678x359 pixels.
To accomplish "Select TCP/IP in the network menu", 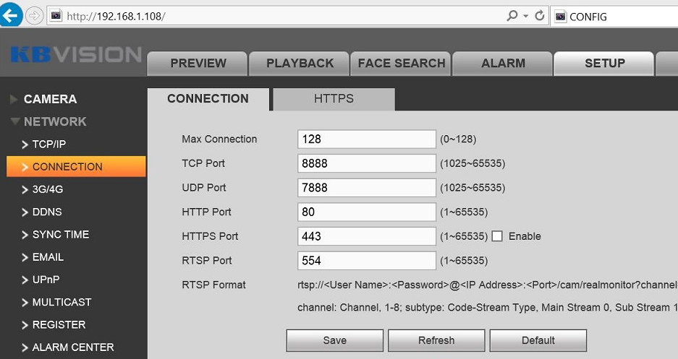I will click(49, 144).
